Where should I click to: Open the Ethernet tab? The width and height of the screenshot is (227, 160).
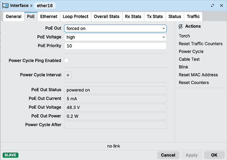pyautogui.click(x=49, y=16)
